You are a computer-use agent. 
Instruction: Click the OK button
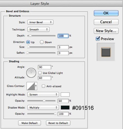click(x=106, y=13)
